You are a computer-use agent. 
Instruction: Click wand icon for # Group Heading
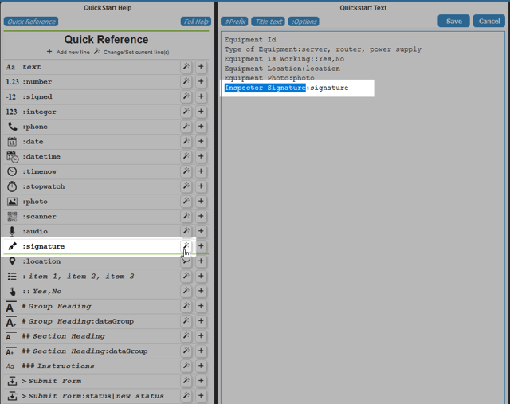(186, 306)
